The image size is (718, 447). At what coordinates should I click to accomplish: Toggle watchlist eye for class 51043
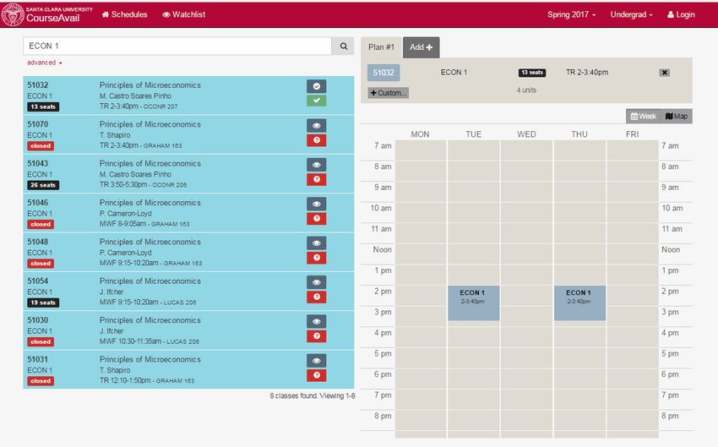pos(317,165)
